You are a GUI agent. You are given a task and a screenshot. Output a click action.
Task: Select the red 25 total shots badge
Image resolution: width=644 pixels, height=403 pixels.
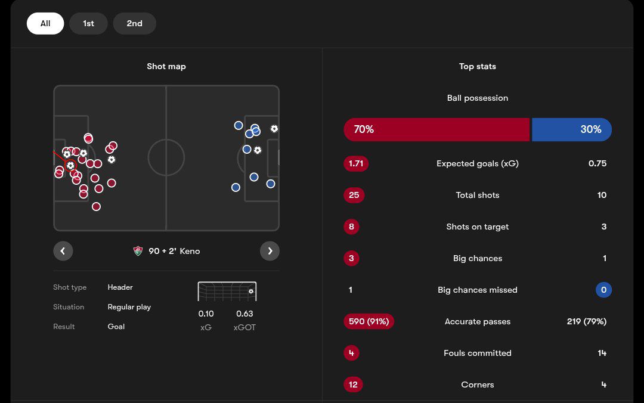[x=354, y=195]
